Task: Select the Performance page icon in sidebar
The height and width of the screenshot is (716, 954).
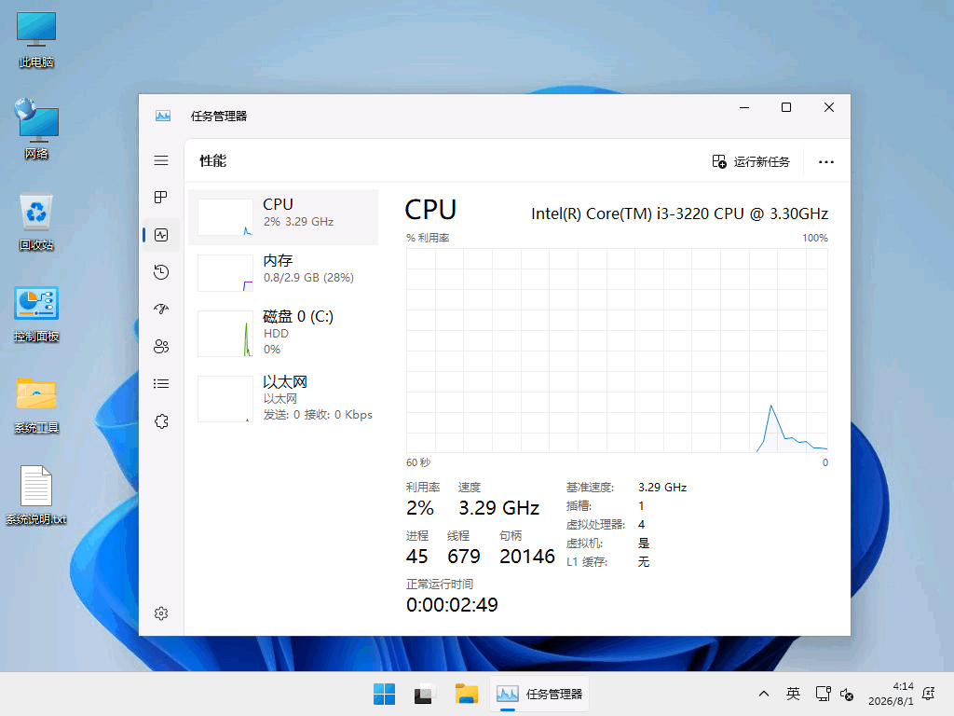Action: (x=161, y=235)
